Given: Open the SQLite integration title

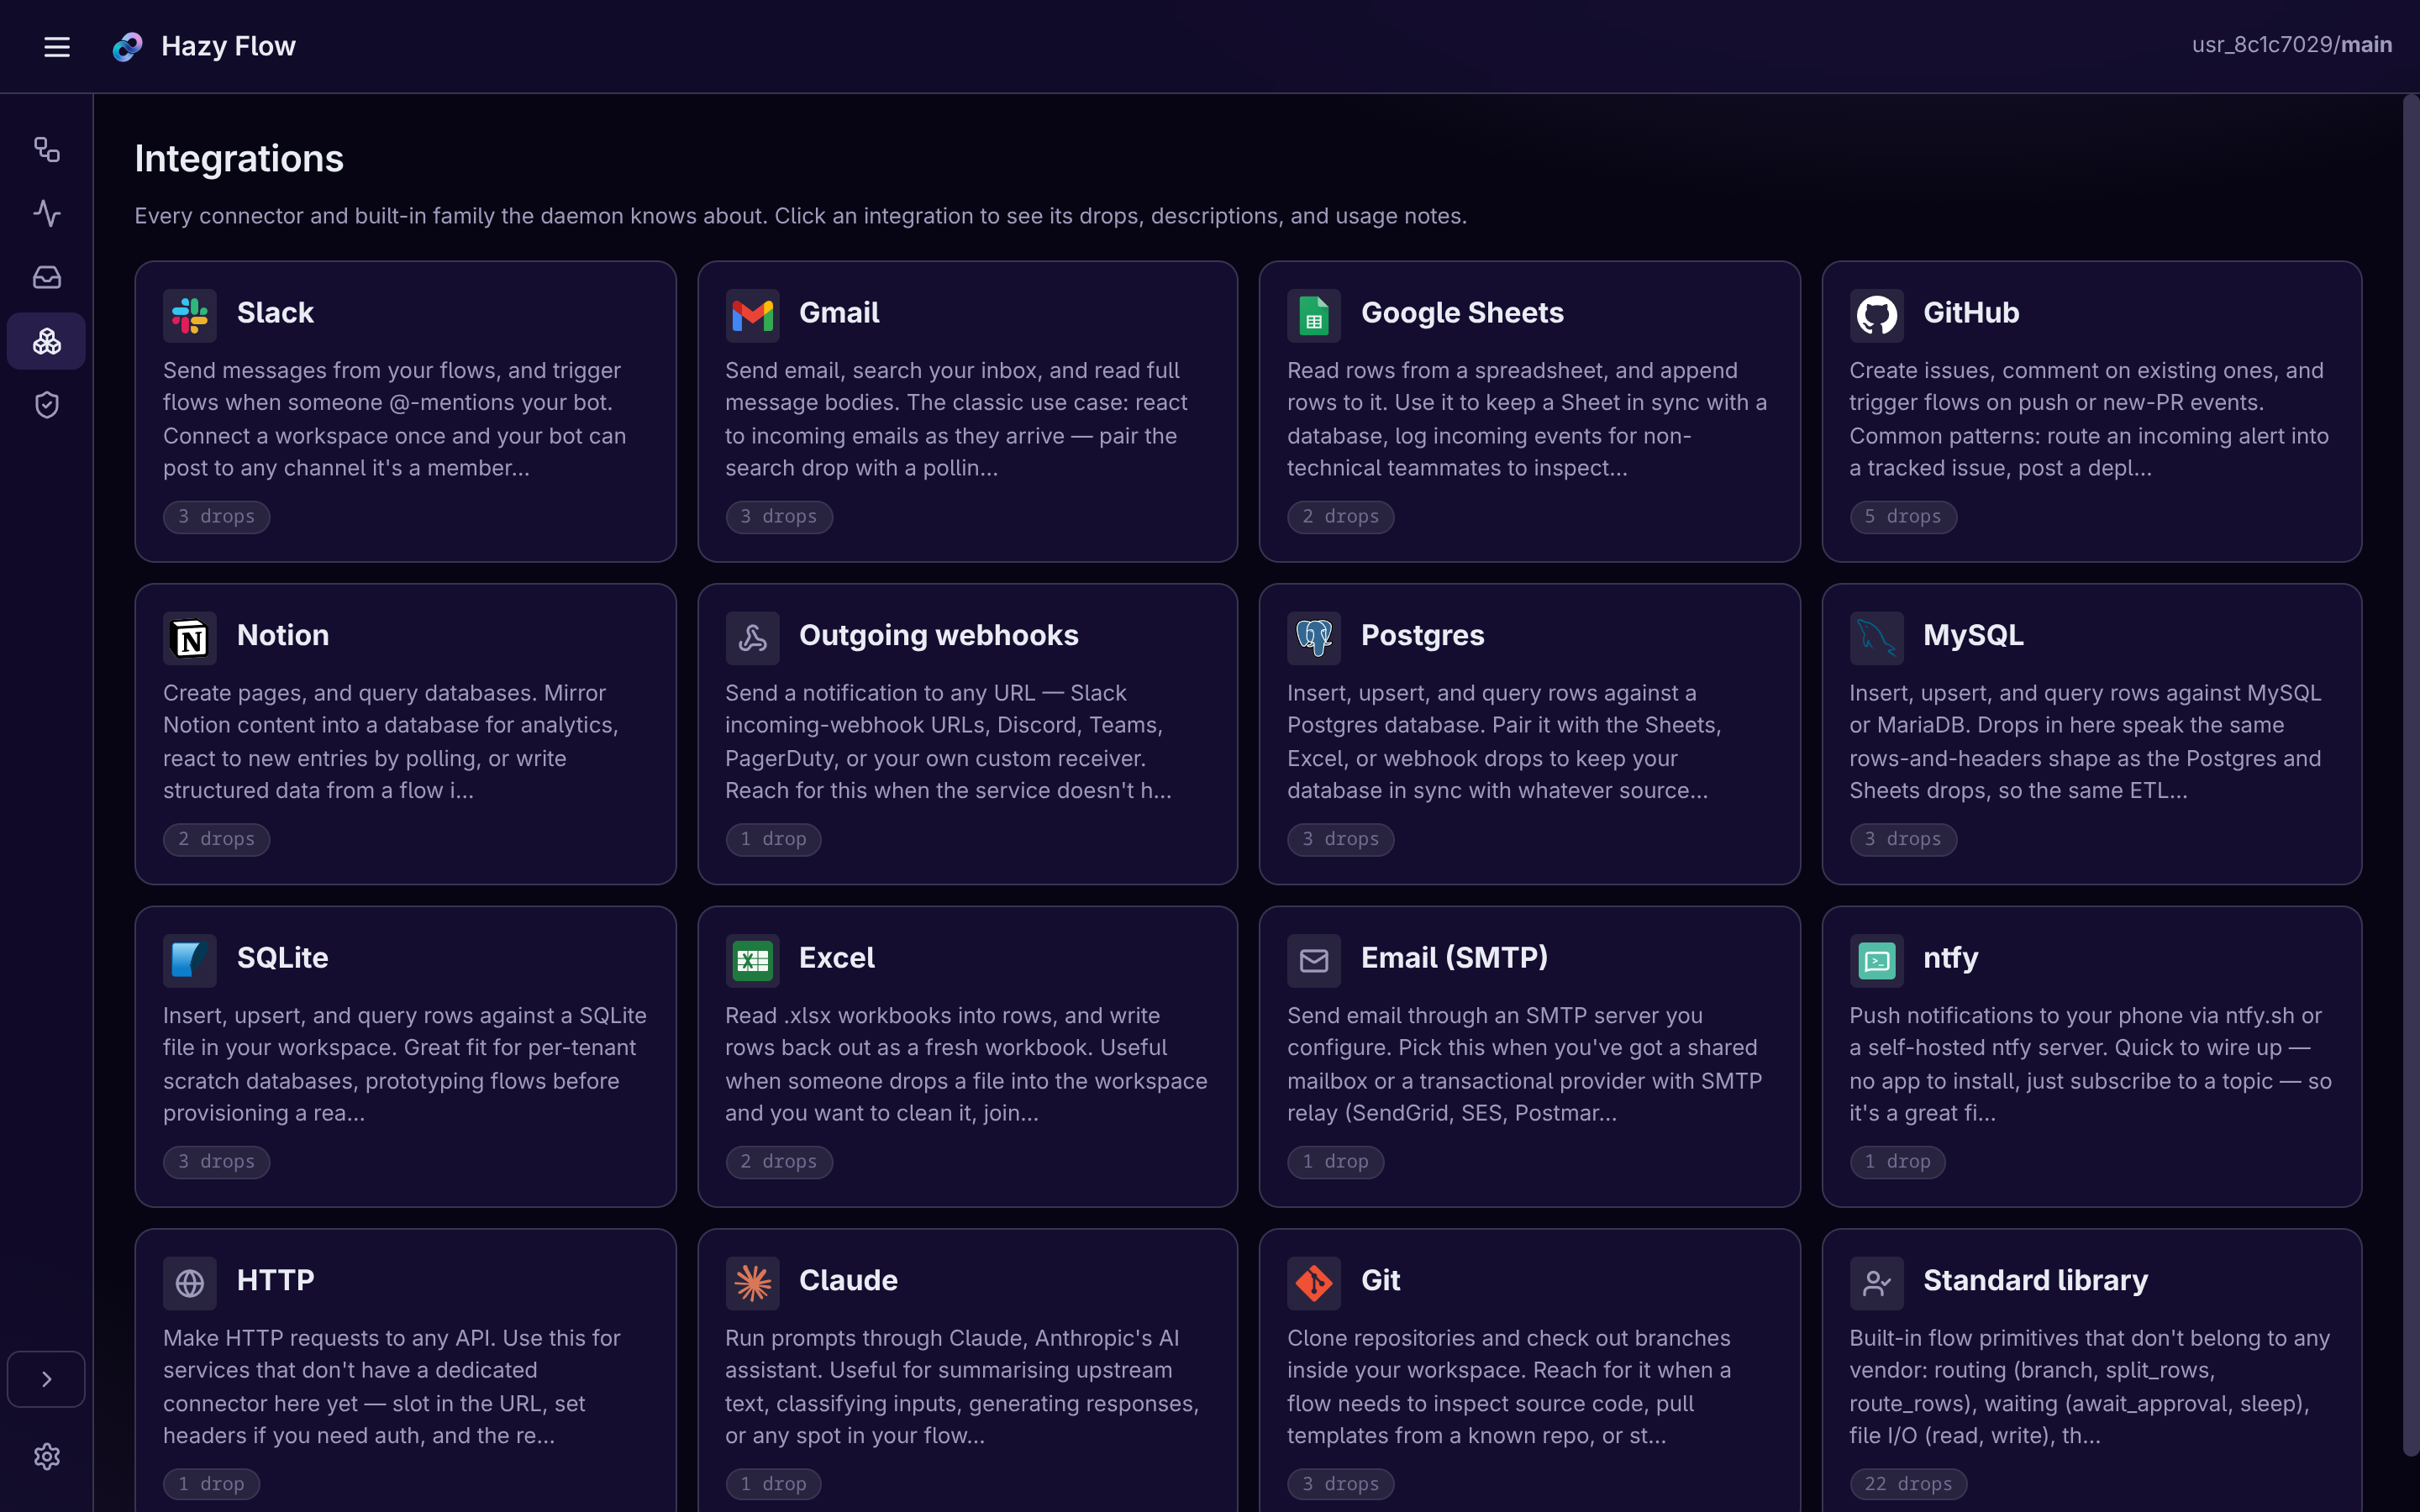Looking at the screenshot, I should (x=282, y=958).
